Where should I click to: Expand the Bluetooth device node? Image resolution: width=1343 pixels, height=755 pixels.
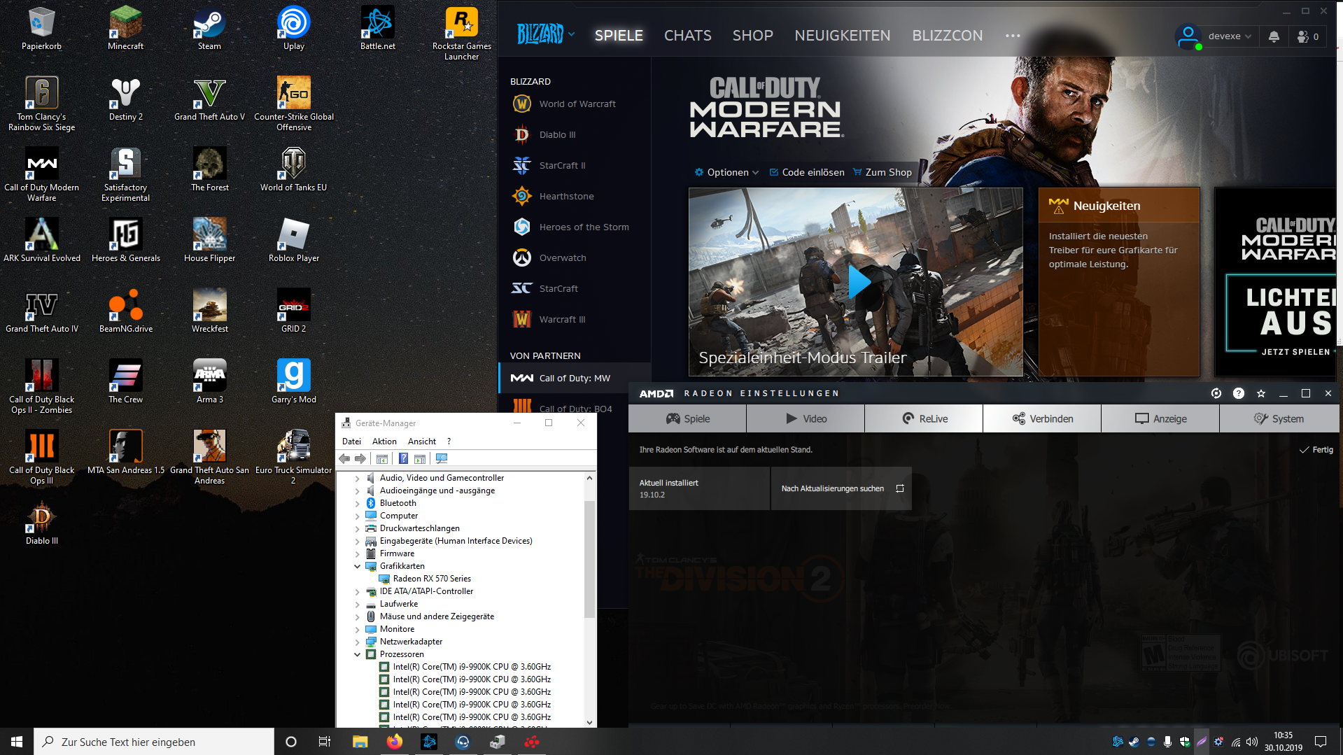(x=358, y=504)
